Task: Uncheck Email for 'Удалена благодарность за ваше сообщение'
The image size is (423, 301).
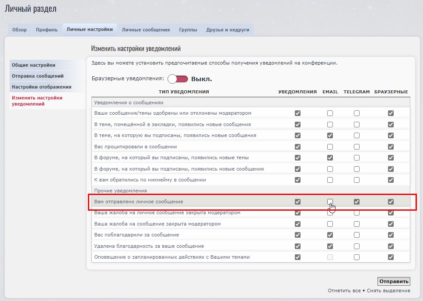Action: pyautogui.click(x=330, y=246)
